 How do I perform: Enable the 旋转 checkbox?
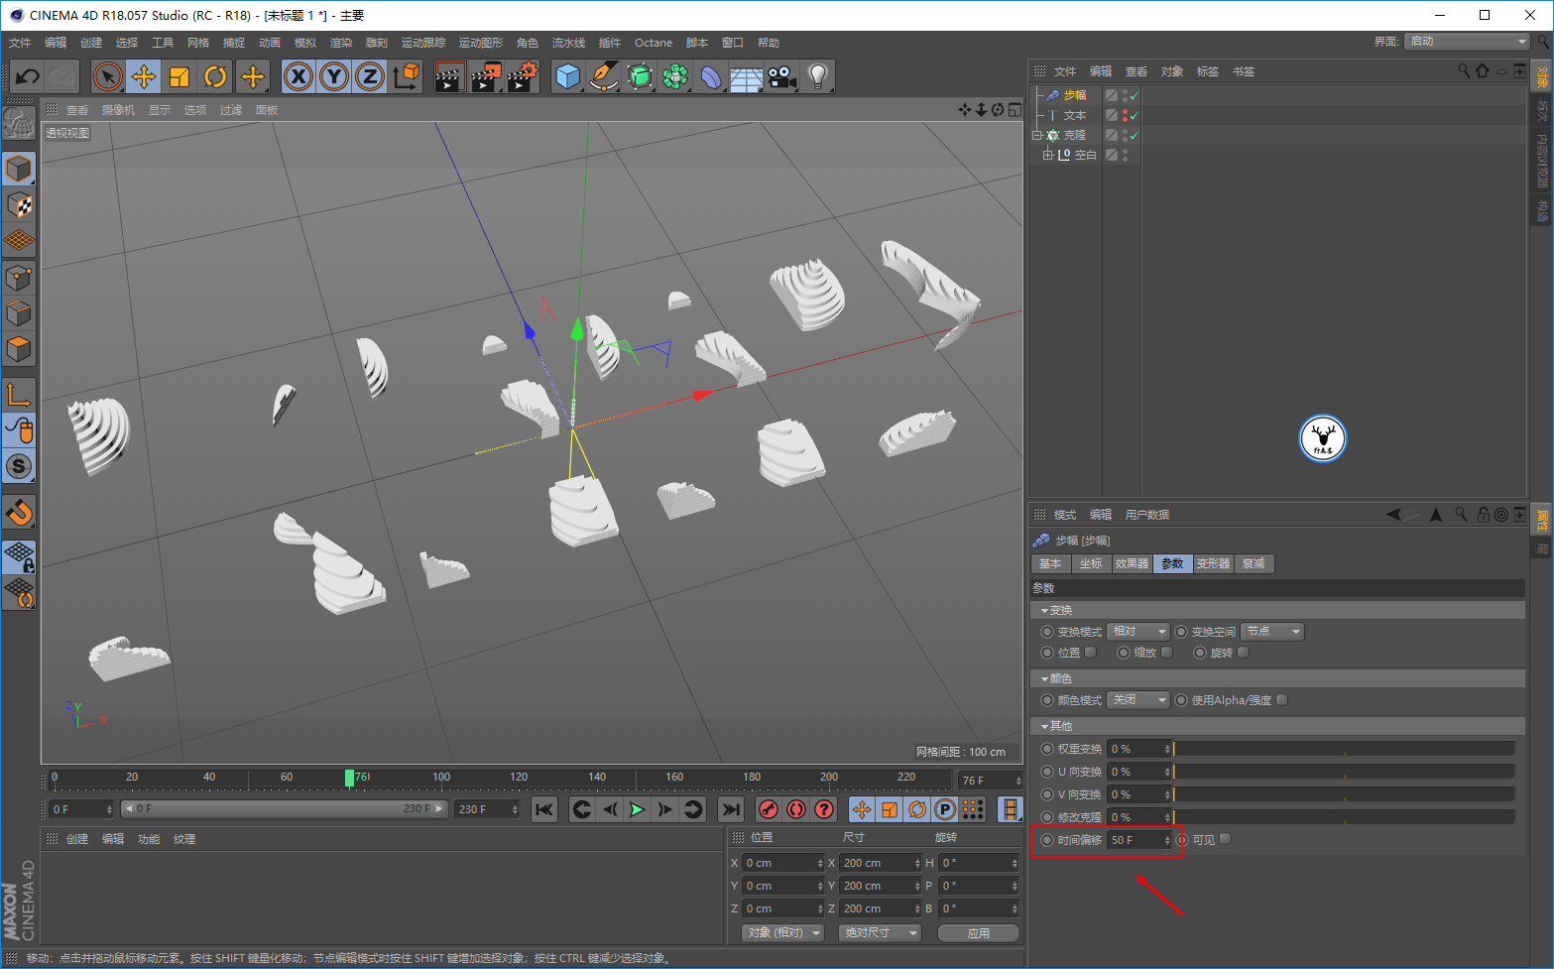(1244, 653)
